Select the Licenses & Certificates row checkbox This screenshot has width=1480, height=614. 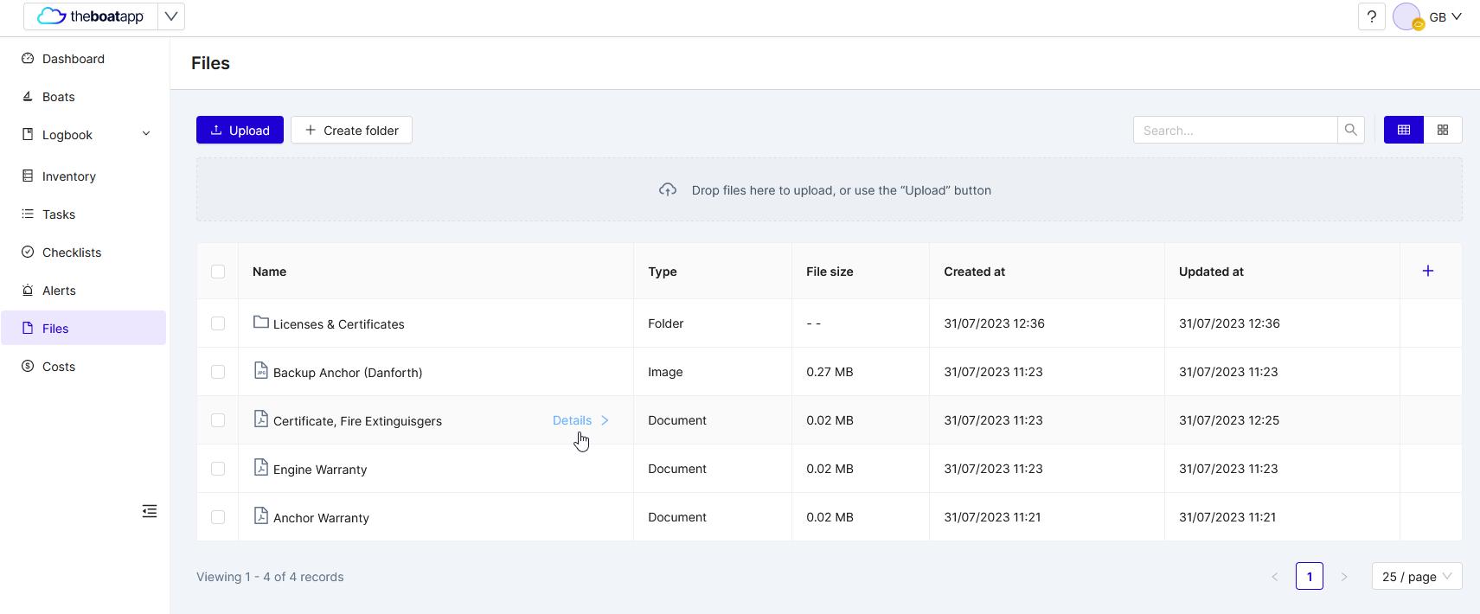tap(218, 323)
